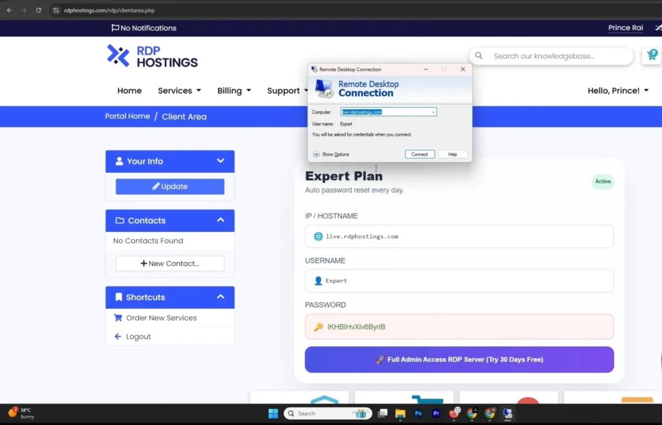Open the shopping cart icon
This screenshot has width=662, height=425.
coord(652,56)
